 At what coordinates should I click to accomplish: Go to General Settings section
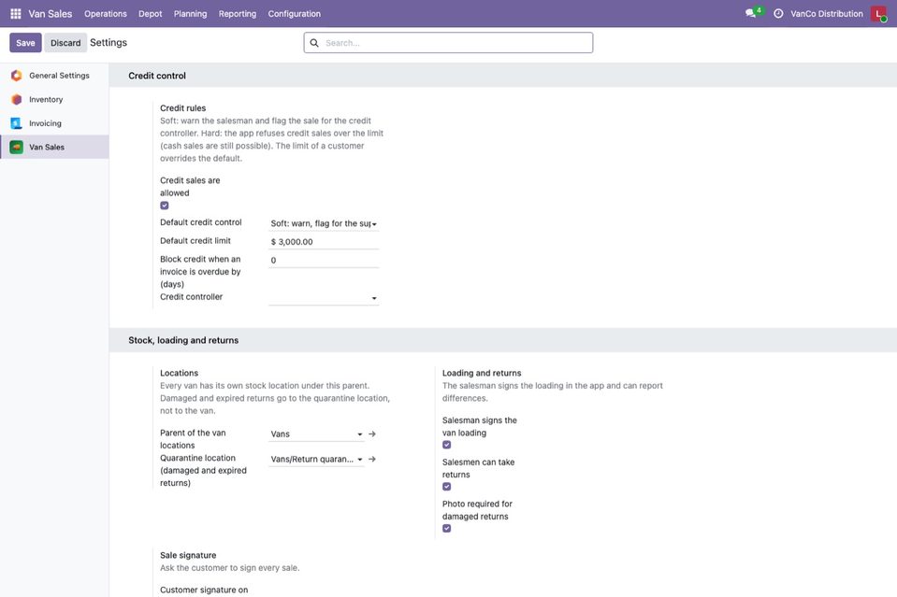coord(54,76)
